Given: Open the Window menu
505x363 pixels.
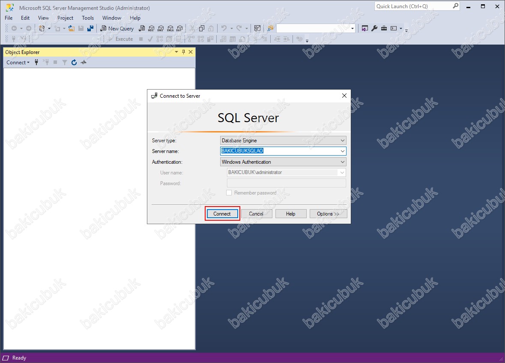Looking at the screenshot, I should [x=112, y=18].
